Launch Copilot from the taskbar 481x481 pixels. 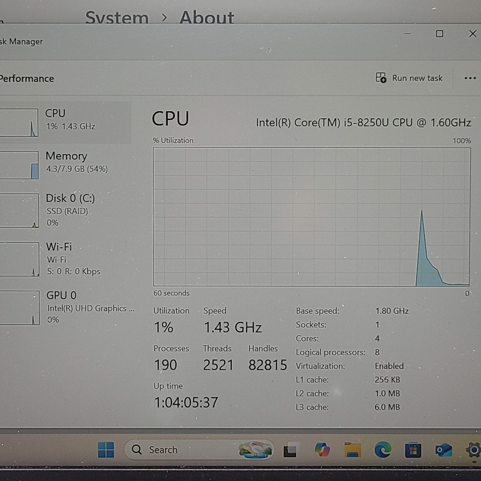point(322,450)
